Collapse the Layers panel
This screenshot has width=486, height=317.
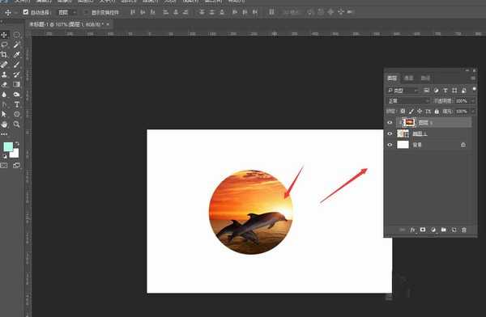(x=467, y=70)
